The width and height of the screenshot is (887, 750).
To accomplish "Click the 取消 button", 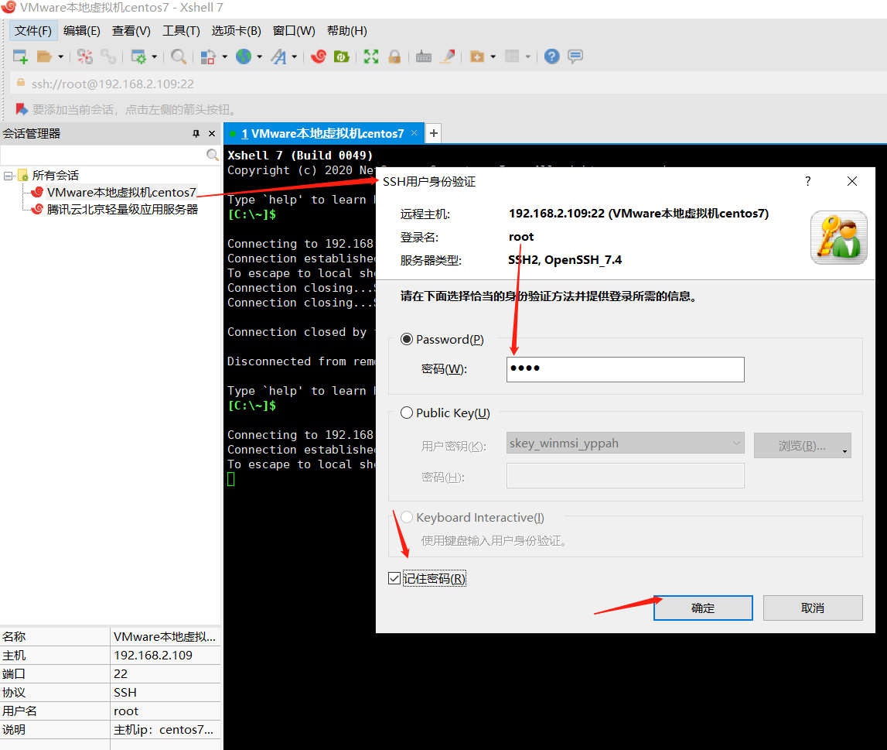I will coord(813,608).
